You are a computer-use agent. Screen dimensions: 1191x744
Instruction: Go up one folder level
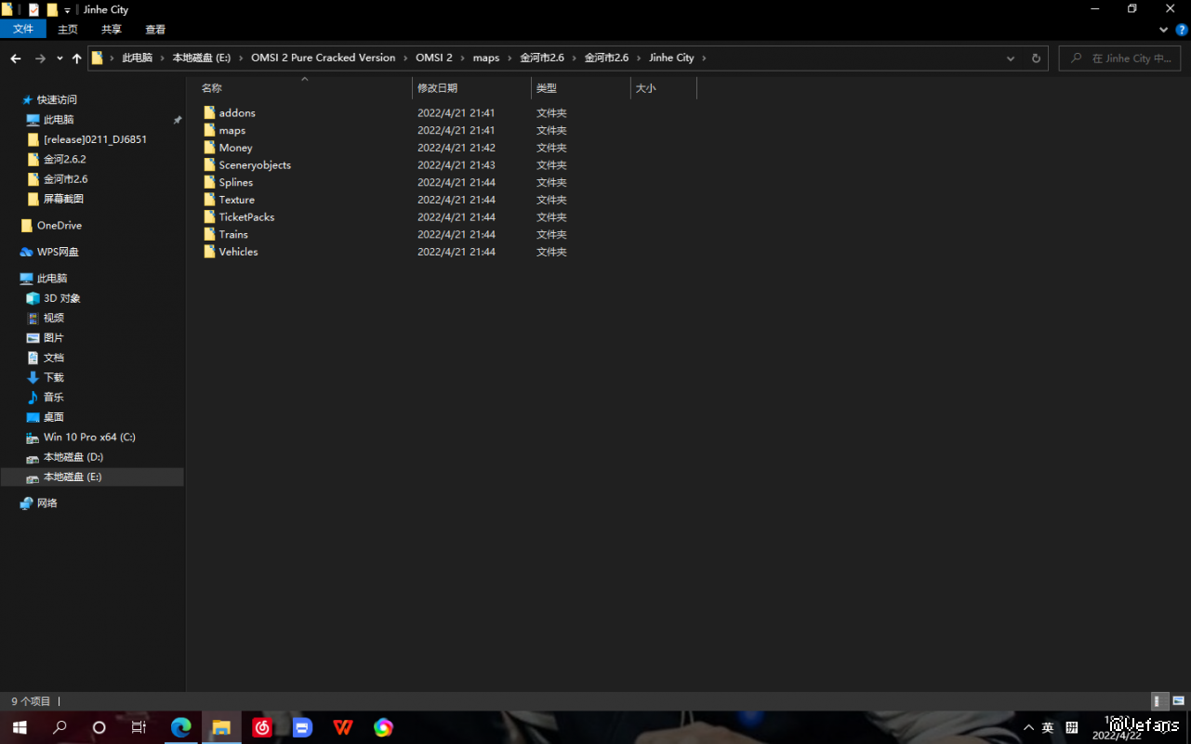click(77, 59)
